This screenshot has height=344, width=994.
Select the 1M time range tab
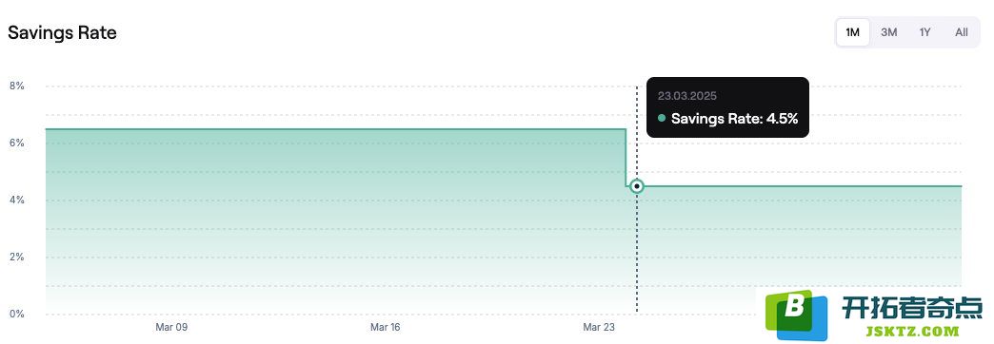(853, 32)
